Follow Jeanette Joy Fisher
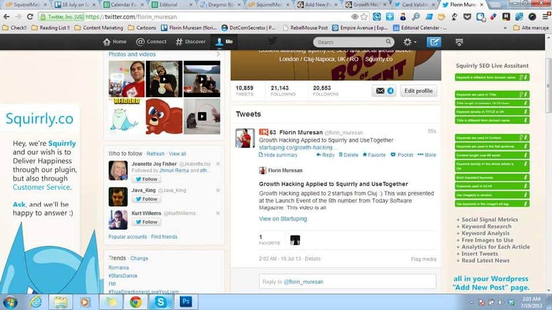Viewport: 552px width, 310px height. (146, 179)
